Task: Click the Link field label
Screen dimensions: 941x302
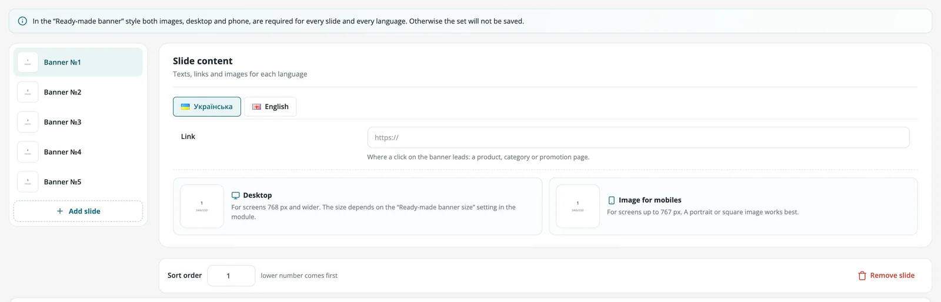Action: (188, 137)
